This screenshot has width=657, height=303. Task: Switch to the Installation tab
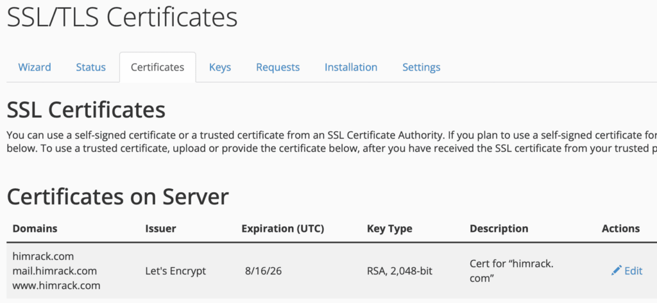click(351, 67)
